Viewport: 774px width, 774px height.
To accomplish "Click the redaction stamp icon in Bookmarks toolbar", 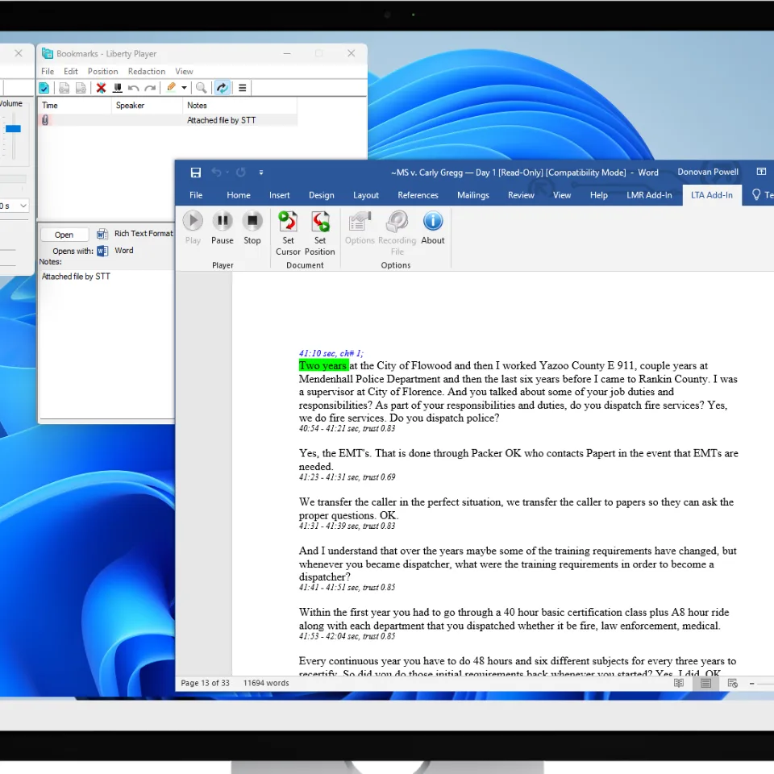I will (x=118, y=88).
